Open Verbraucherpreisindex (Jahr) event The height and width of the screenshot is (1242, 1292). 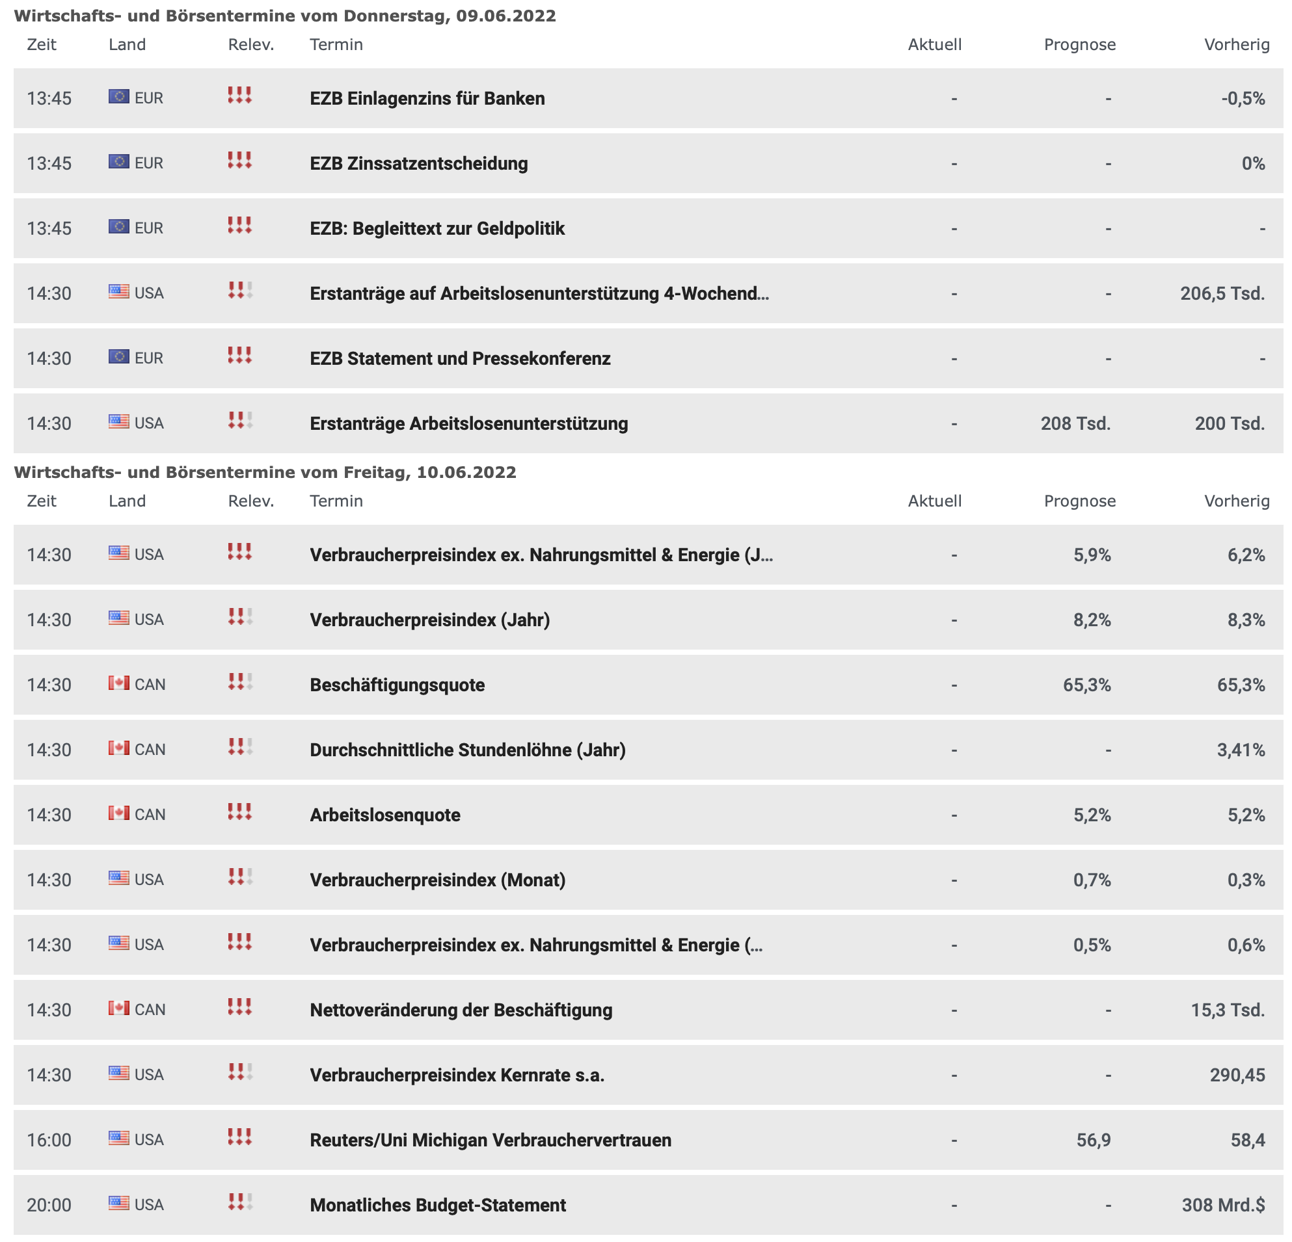point(430,620)
